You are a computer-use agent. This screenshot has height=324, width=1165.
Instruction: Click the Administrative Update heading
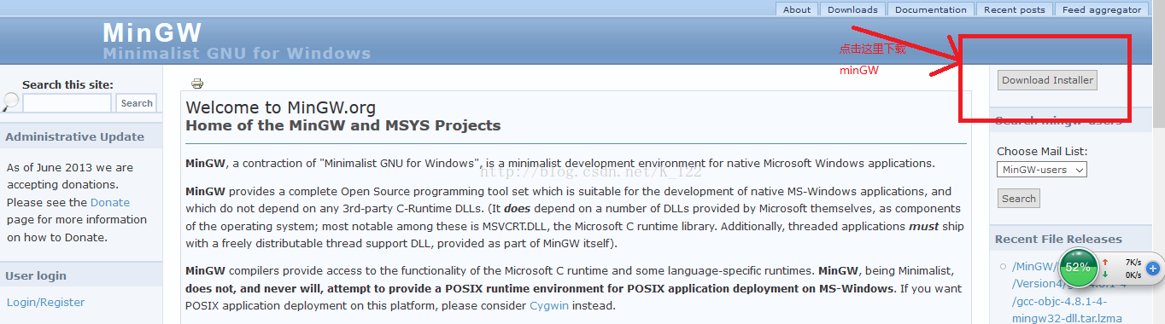[x=74, y=137]
